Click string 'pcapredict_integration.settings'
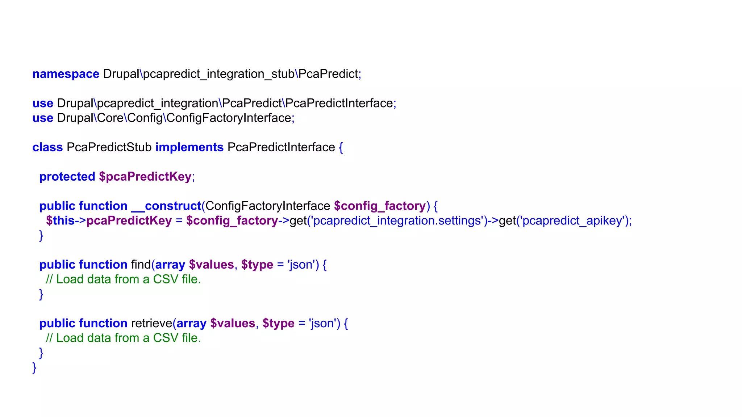 [397, 220]
